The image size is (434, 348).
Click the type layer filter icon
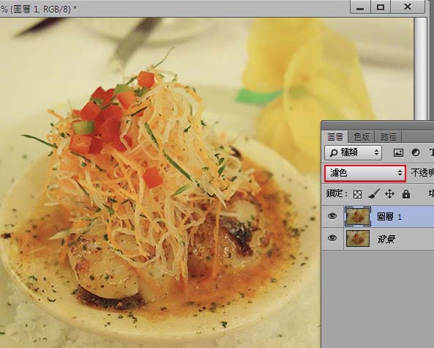pyautogui.click(x=432, y=152)
